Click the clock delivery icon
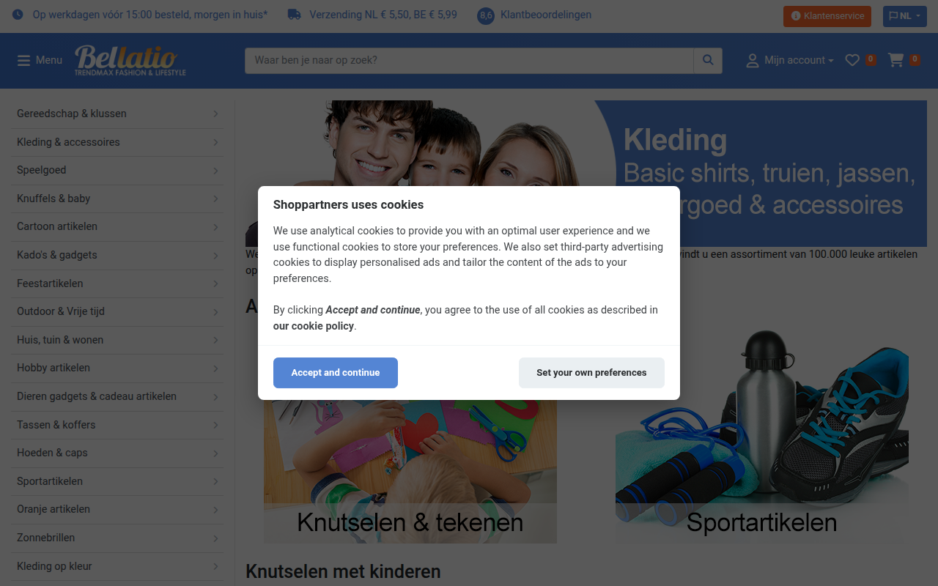 18,15
